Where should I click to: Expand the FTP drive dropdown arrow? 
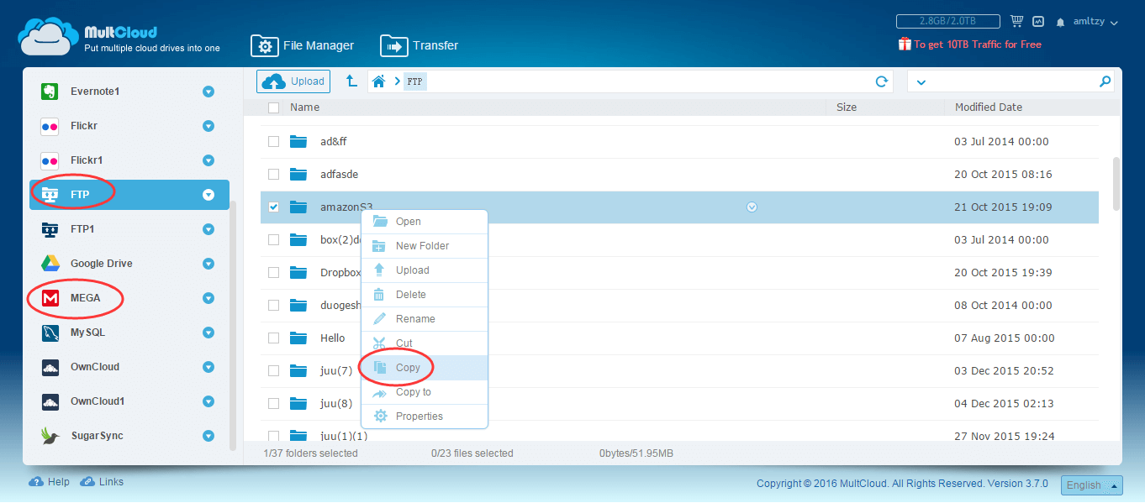pos(208,195)
